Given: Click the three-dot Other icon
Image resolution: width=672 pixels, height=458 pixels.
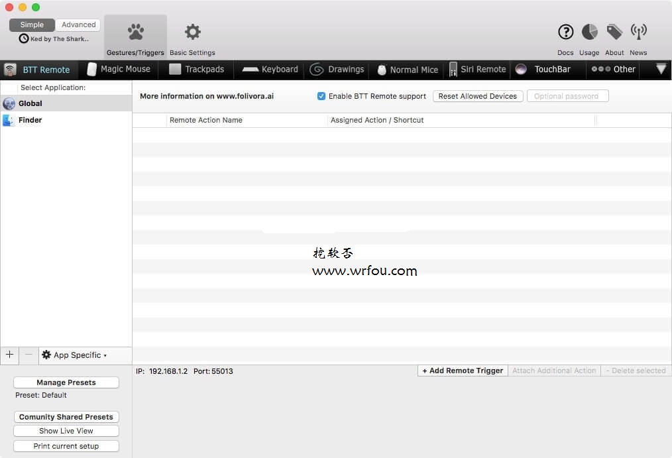Looking at the screenshot, I should point(601,69).
